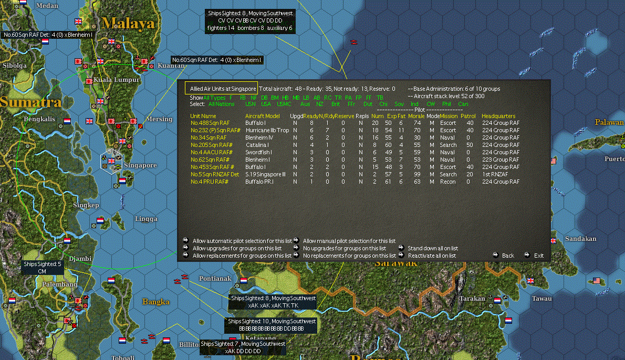Click the arrow icon next to Reactivate all
Image resolution: width=625 pixels, height=360 pixels.
pos(401,255)
